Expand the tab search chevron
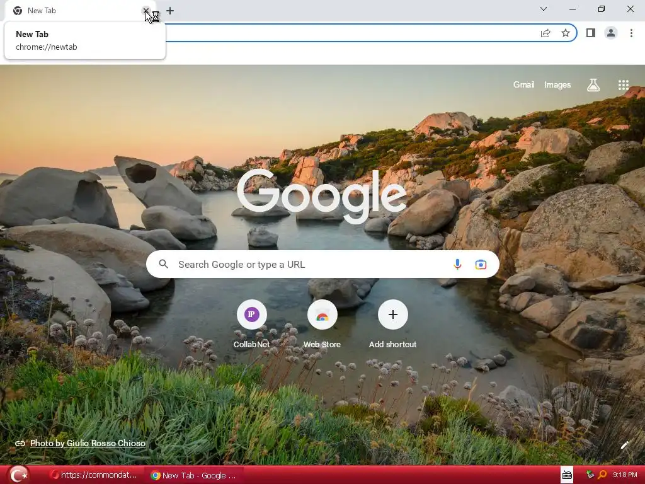This screenshot has height=484, width=645. pos(544,9)
